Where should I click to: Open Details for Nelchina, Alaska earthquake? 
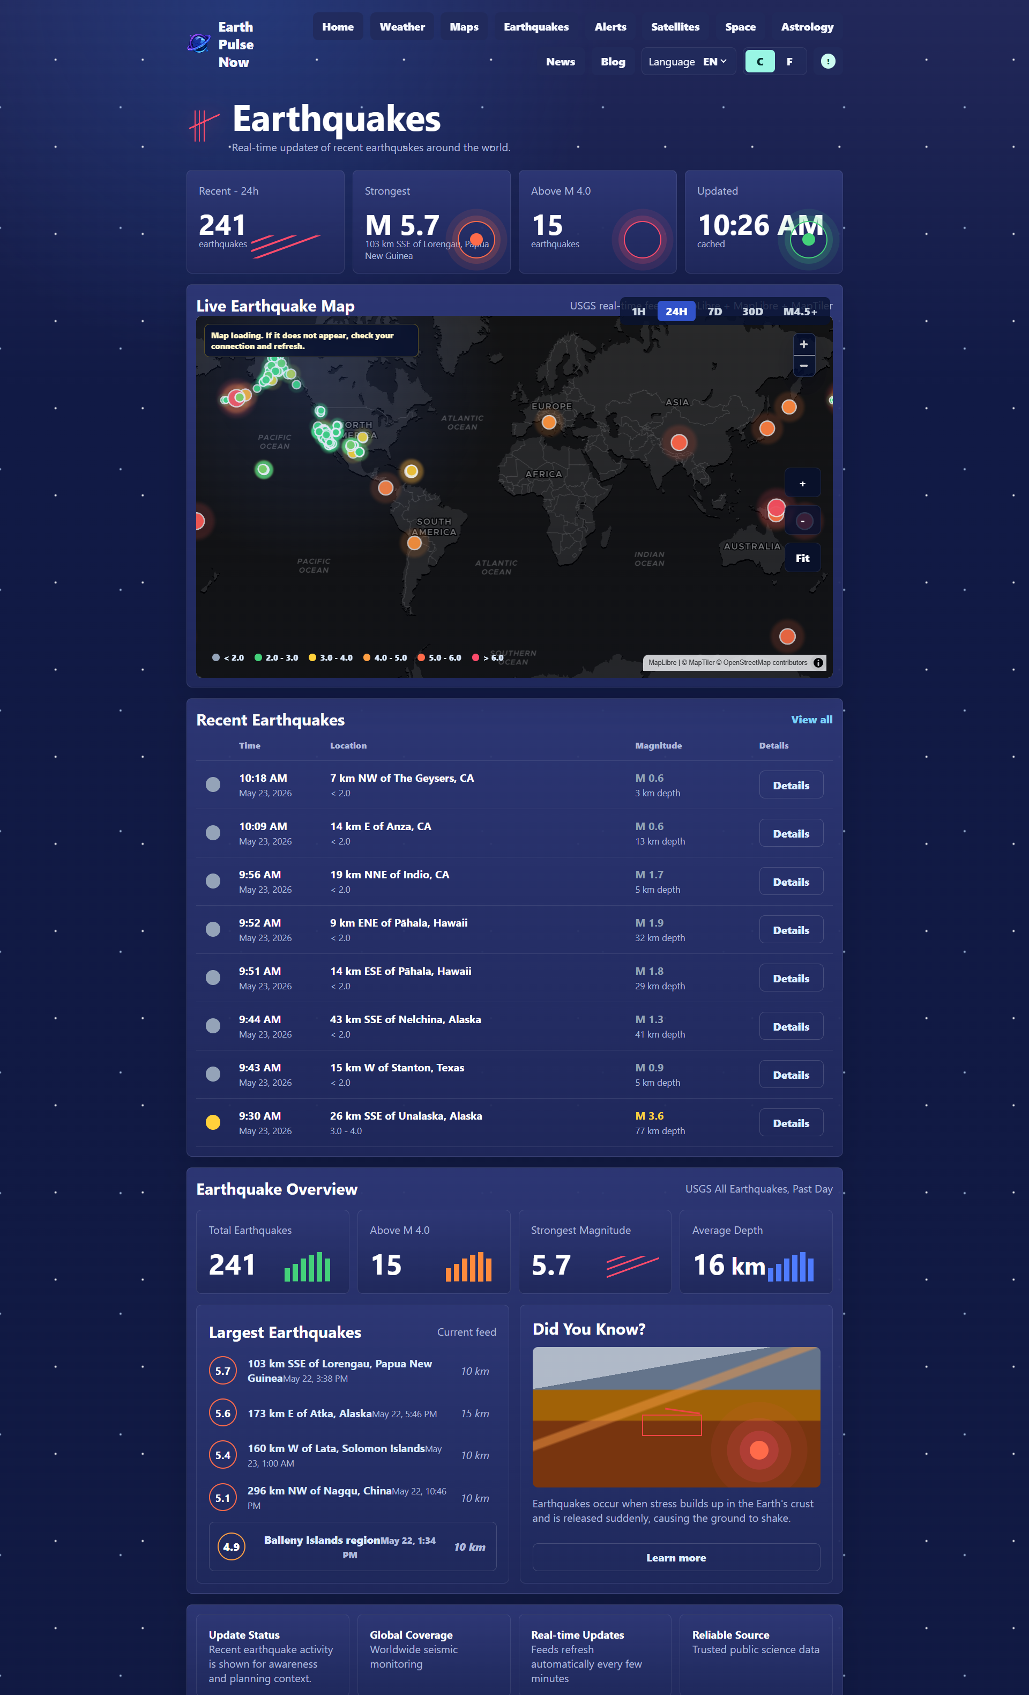pyautogui.click(x=791, y=1026)
